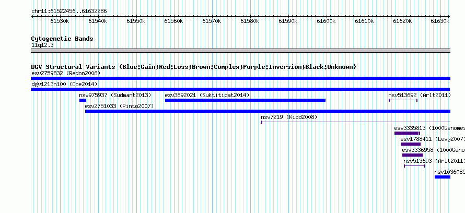Open the nsv7219 (Kidd2008) label
Viewport: 465px width, 213px height.
point(289,117)
